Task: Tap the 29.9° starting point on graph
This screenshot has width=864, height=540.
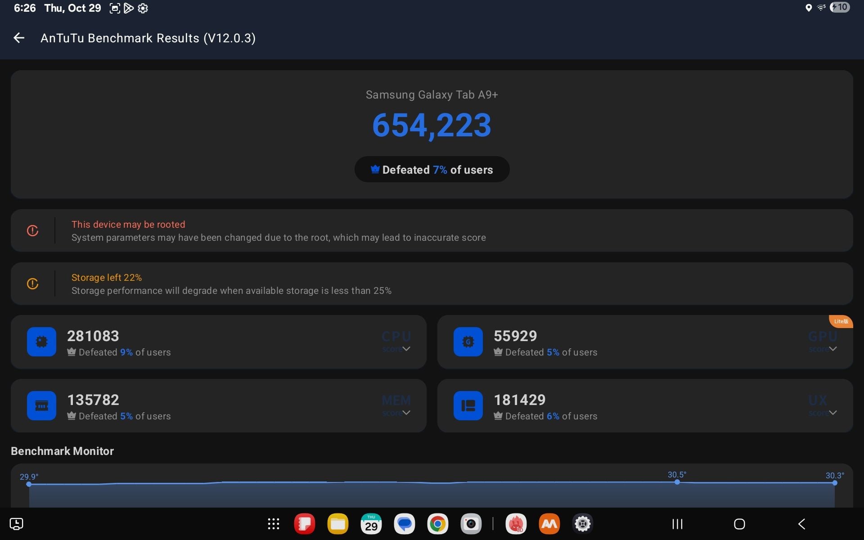Action: 29,484
